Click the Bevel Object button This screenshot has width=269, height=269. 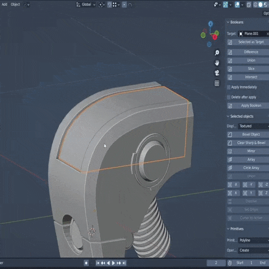pyautogui.click(x=248, y=134)
